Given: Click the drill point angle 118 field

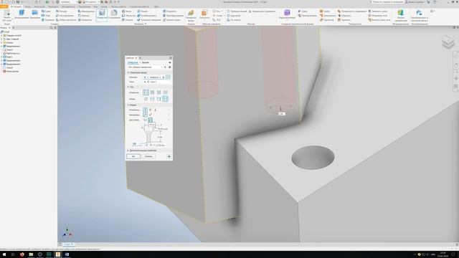Looking at the screenshot, I should coord(134,143).
